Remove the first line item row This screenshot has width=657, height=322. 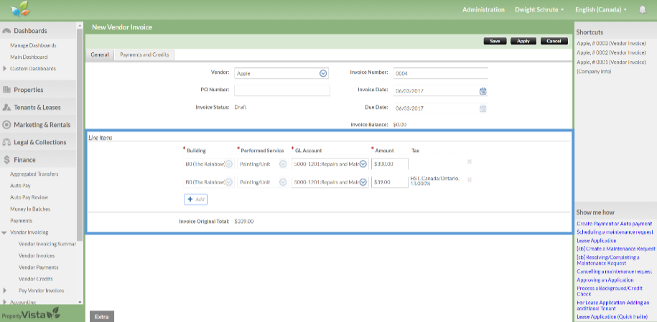pyautogui.click(x=470, y=162)
